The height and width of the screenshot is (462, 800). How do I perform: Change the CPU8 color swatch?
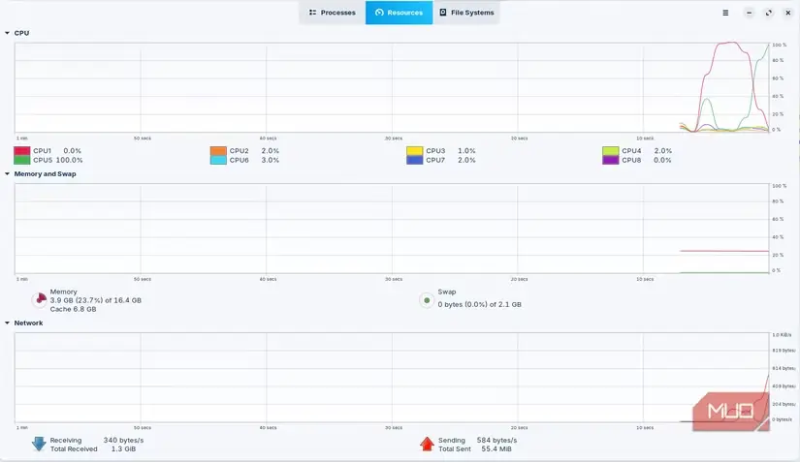611,160
